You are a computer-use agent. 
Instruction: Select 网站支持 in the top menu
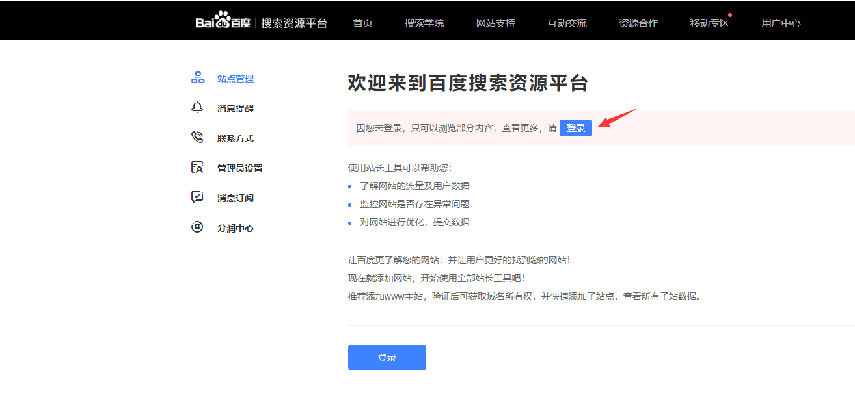tap(495, 23)
